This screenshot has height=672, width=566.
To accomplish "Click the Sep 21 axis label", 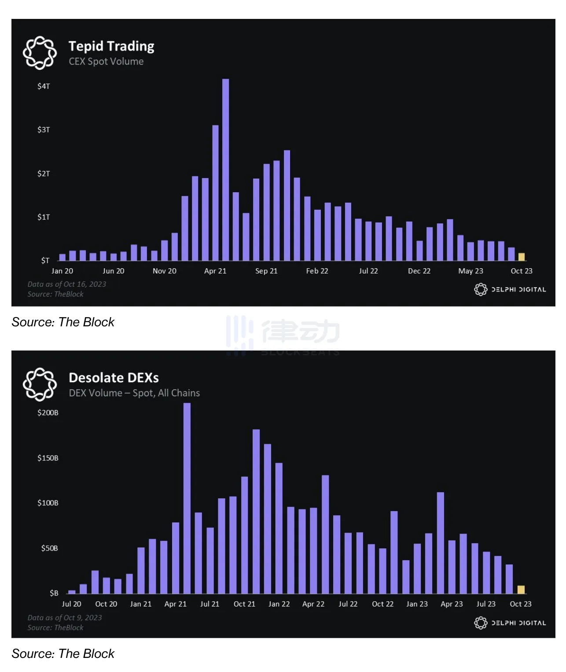I will [x=266, y=271].
